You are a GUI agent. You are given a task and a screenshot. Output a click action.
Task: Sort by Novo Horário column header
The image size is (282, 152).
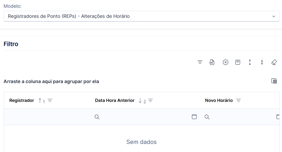click(x=219, y=100)
